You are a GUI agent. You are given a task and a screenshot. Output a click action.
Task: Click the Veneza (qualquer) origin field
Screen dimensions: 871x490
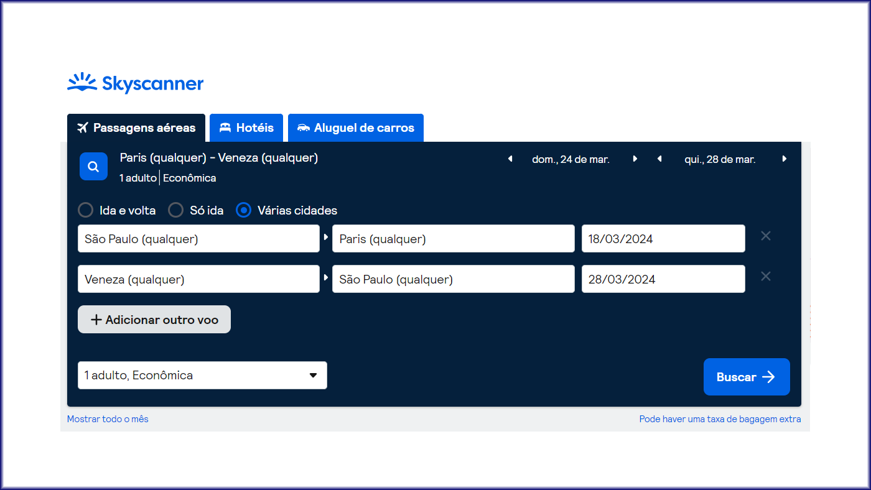(x=198, y=279)
